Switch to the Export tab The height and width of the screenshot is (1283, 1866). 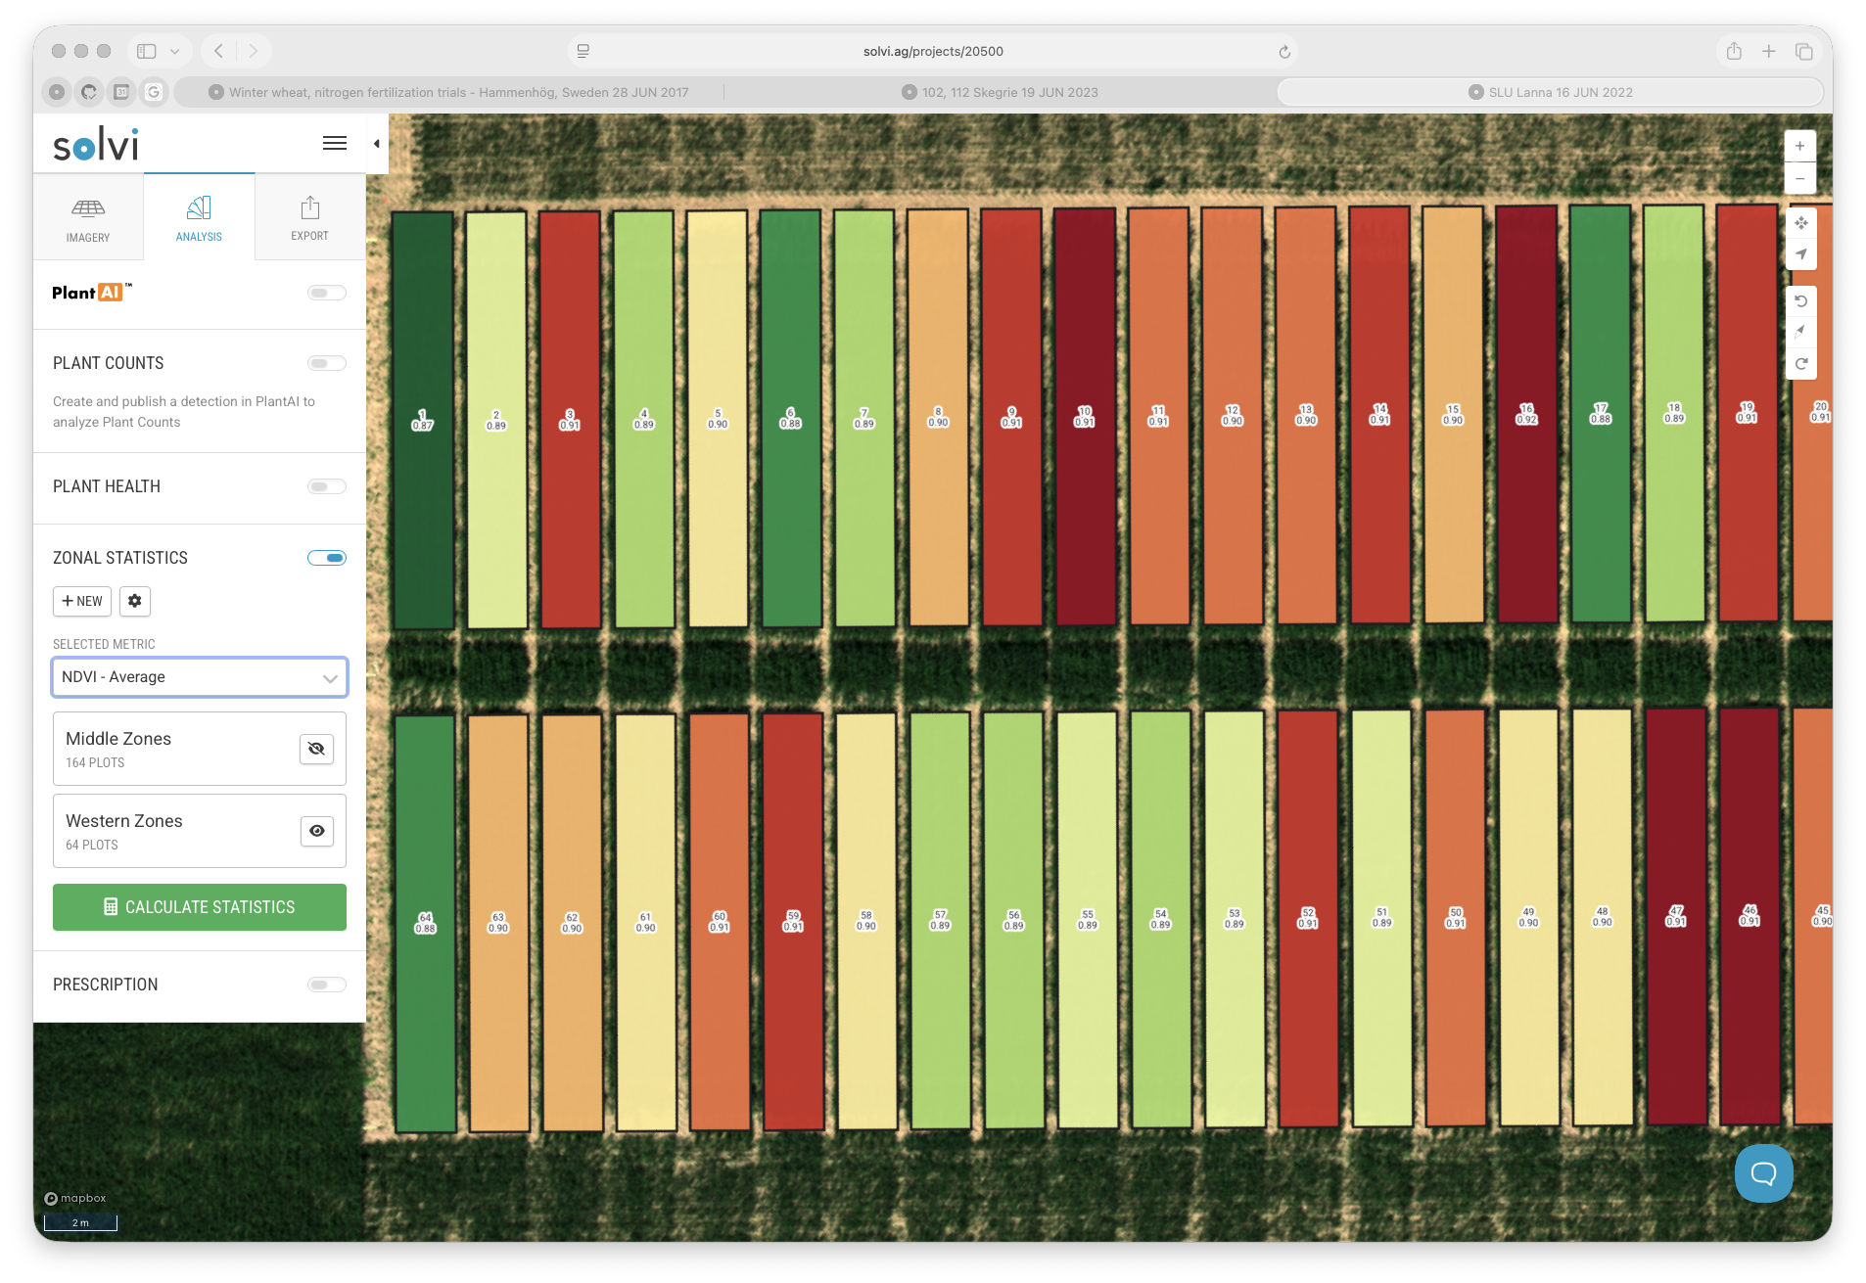309,218
